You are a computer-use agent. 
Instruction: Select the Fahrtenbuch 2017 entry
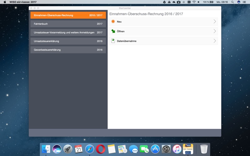(x=68, y=24)
